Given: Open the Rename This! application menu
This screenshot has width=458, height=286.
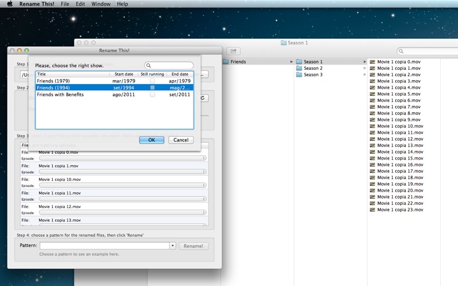Looking at the screenshot, I should [x=37, y=4].
